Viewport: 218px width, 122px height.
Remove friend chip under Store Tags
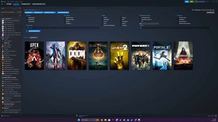39,31
